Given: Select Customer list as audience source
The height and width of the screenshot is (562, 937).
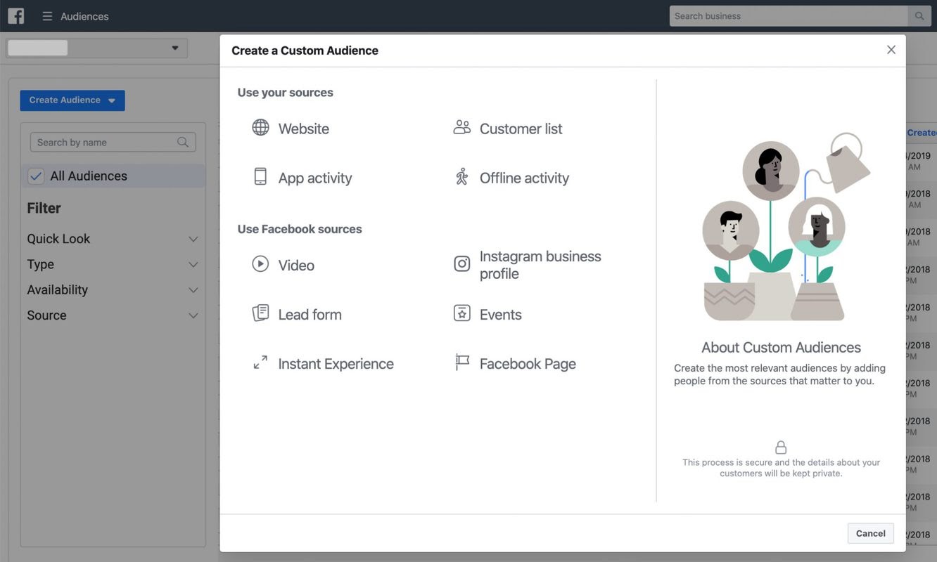Looking at the screenshot, I should pos(507,129).
